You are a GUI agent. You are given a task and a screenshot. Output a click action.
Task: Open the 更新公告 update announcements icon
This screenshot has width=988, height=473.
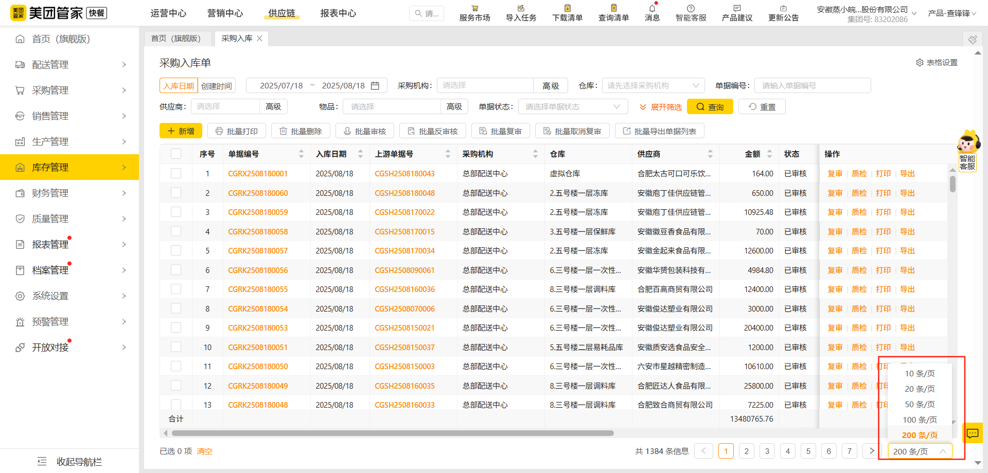(x=783, y=12)
